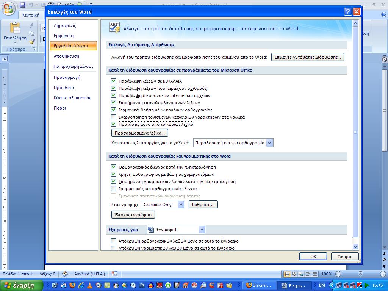Viewport: 388px width, 291px height.
Task: Check Απόκρυψη ορθογραφικών λαθών μόνο σε αυτό το έγγραφο
Action: pos(113,241)
